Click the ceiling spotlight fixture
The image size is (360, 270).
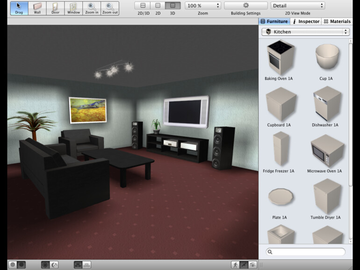coord(114,69)
